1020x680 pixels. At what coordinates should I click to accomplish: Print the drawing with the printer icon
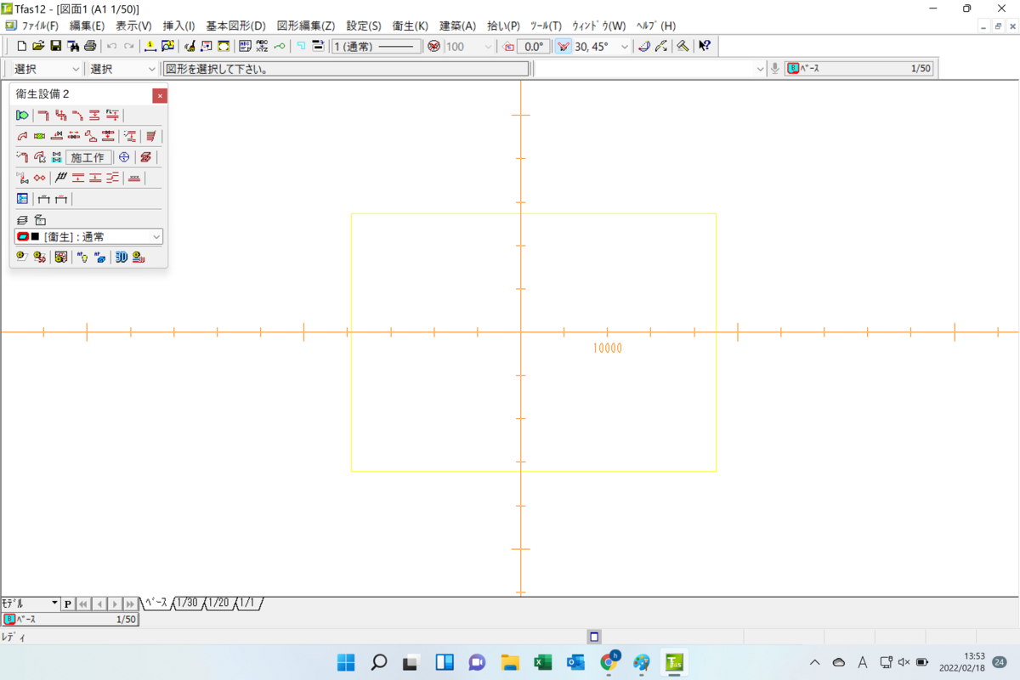(89, 47)
